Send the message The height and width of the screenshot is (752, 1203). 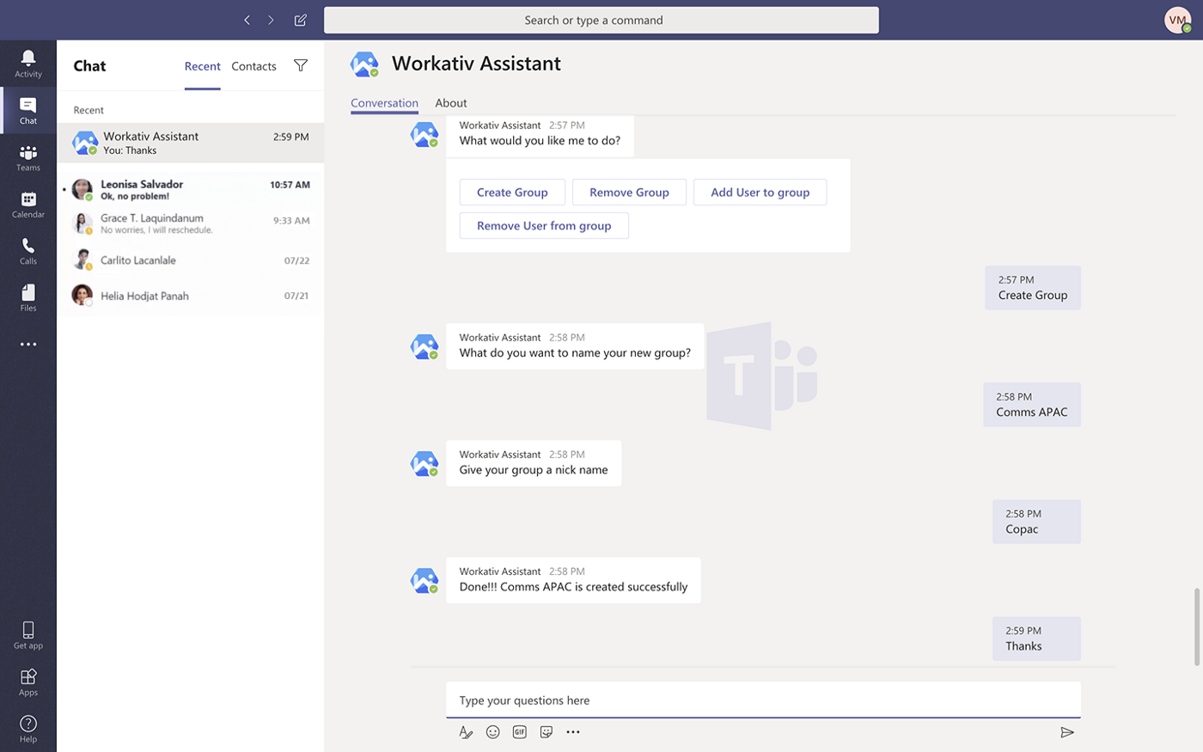1067,732
